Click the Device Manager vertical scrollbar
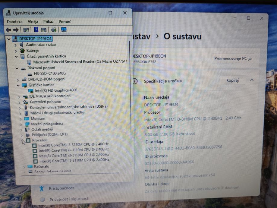Viewport: 277px width, 208px height. click(x=130, y=91)
